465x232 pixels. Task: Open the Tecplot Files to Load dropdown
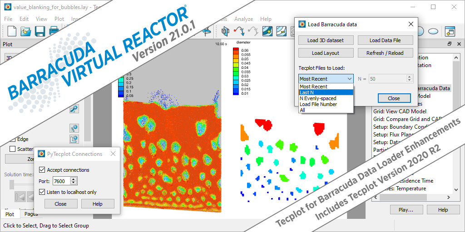[x=326, y=79]
